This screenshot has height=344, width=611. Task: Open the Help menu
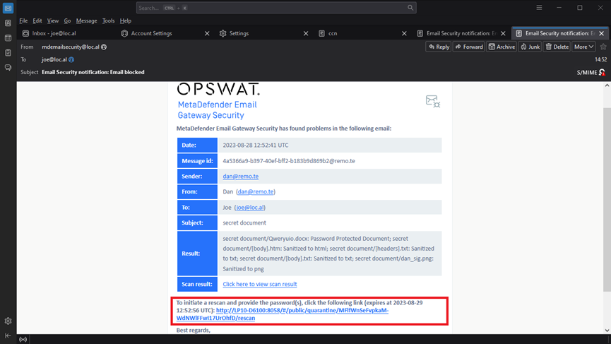pos(126,20)
